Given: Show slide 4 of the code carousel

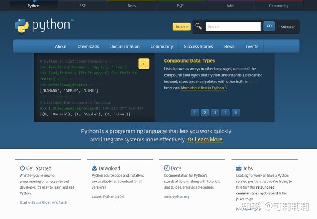Looking at the screenshot, I should coord(225,113).
